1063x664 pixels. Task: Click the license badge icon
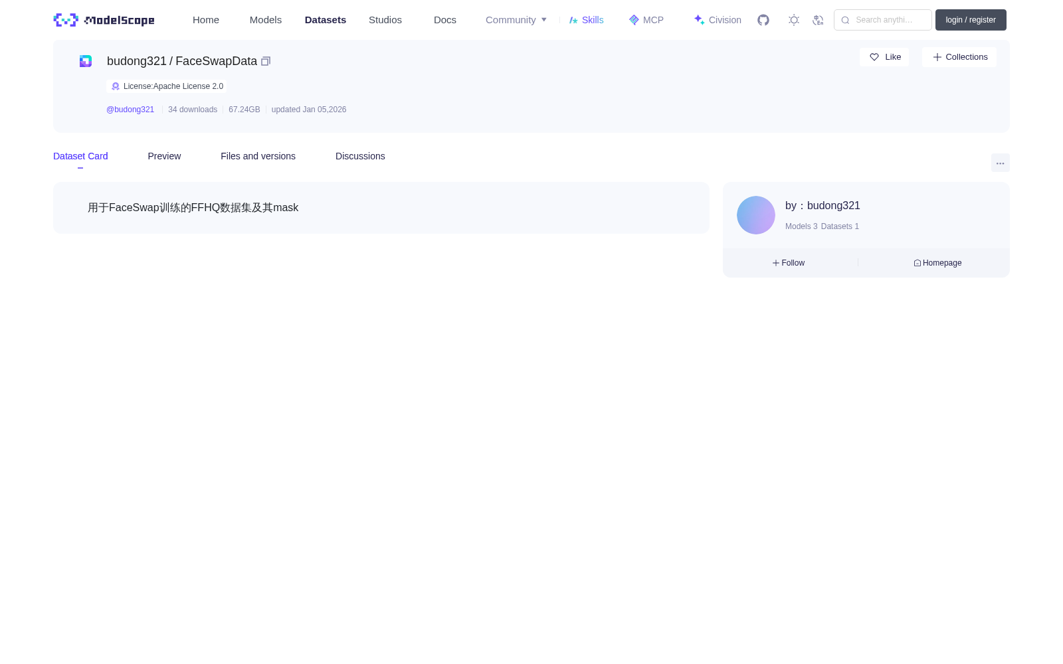click(x=116, y=86)
